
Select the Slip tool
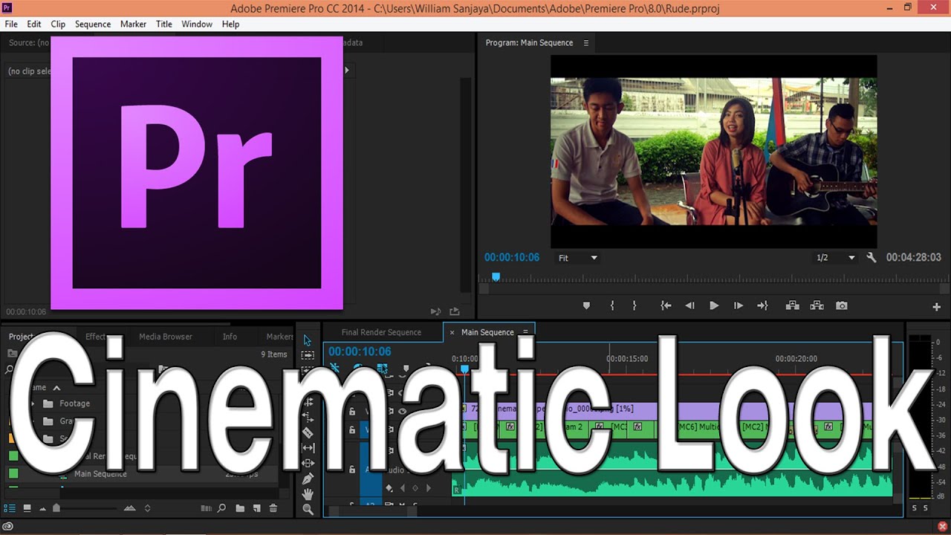pos(308,448)
